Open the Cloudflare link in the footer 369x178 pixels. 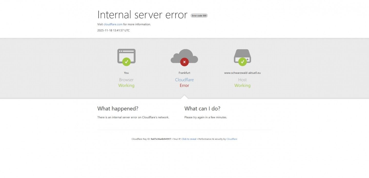(232, 139)
